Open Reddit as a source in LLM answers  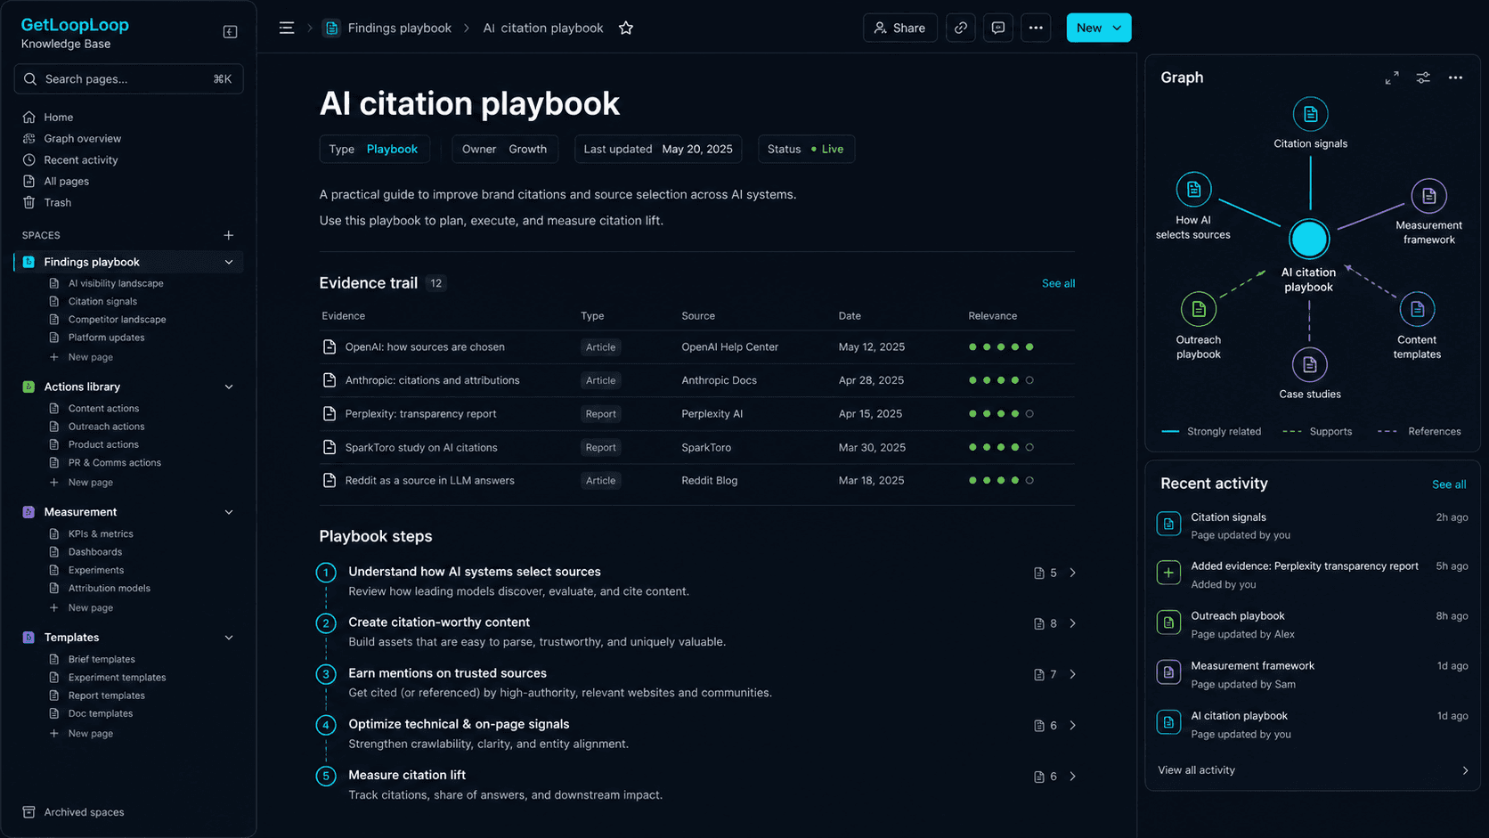point(429,481)
